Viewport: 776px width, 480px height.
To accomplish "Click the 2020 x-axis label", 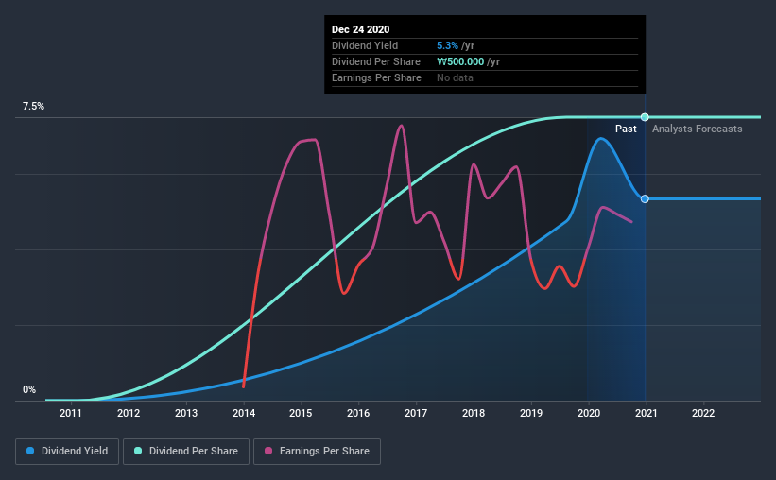I will tap(589, 413).
